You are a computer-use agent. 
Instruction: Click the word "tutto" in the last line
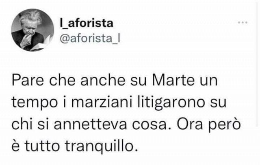42,146
